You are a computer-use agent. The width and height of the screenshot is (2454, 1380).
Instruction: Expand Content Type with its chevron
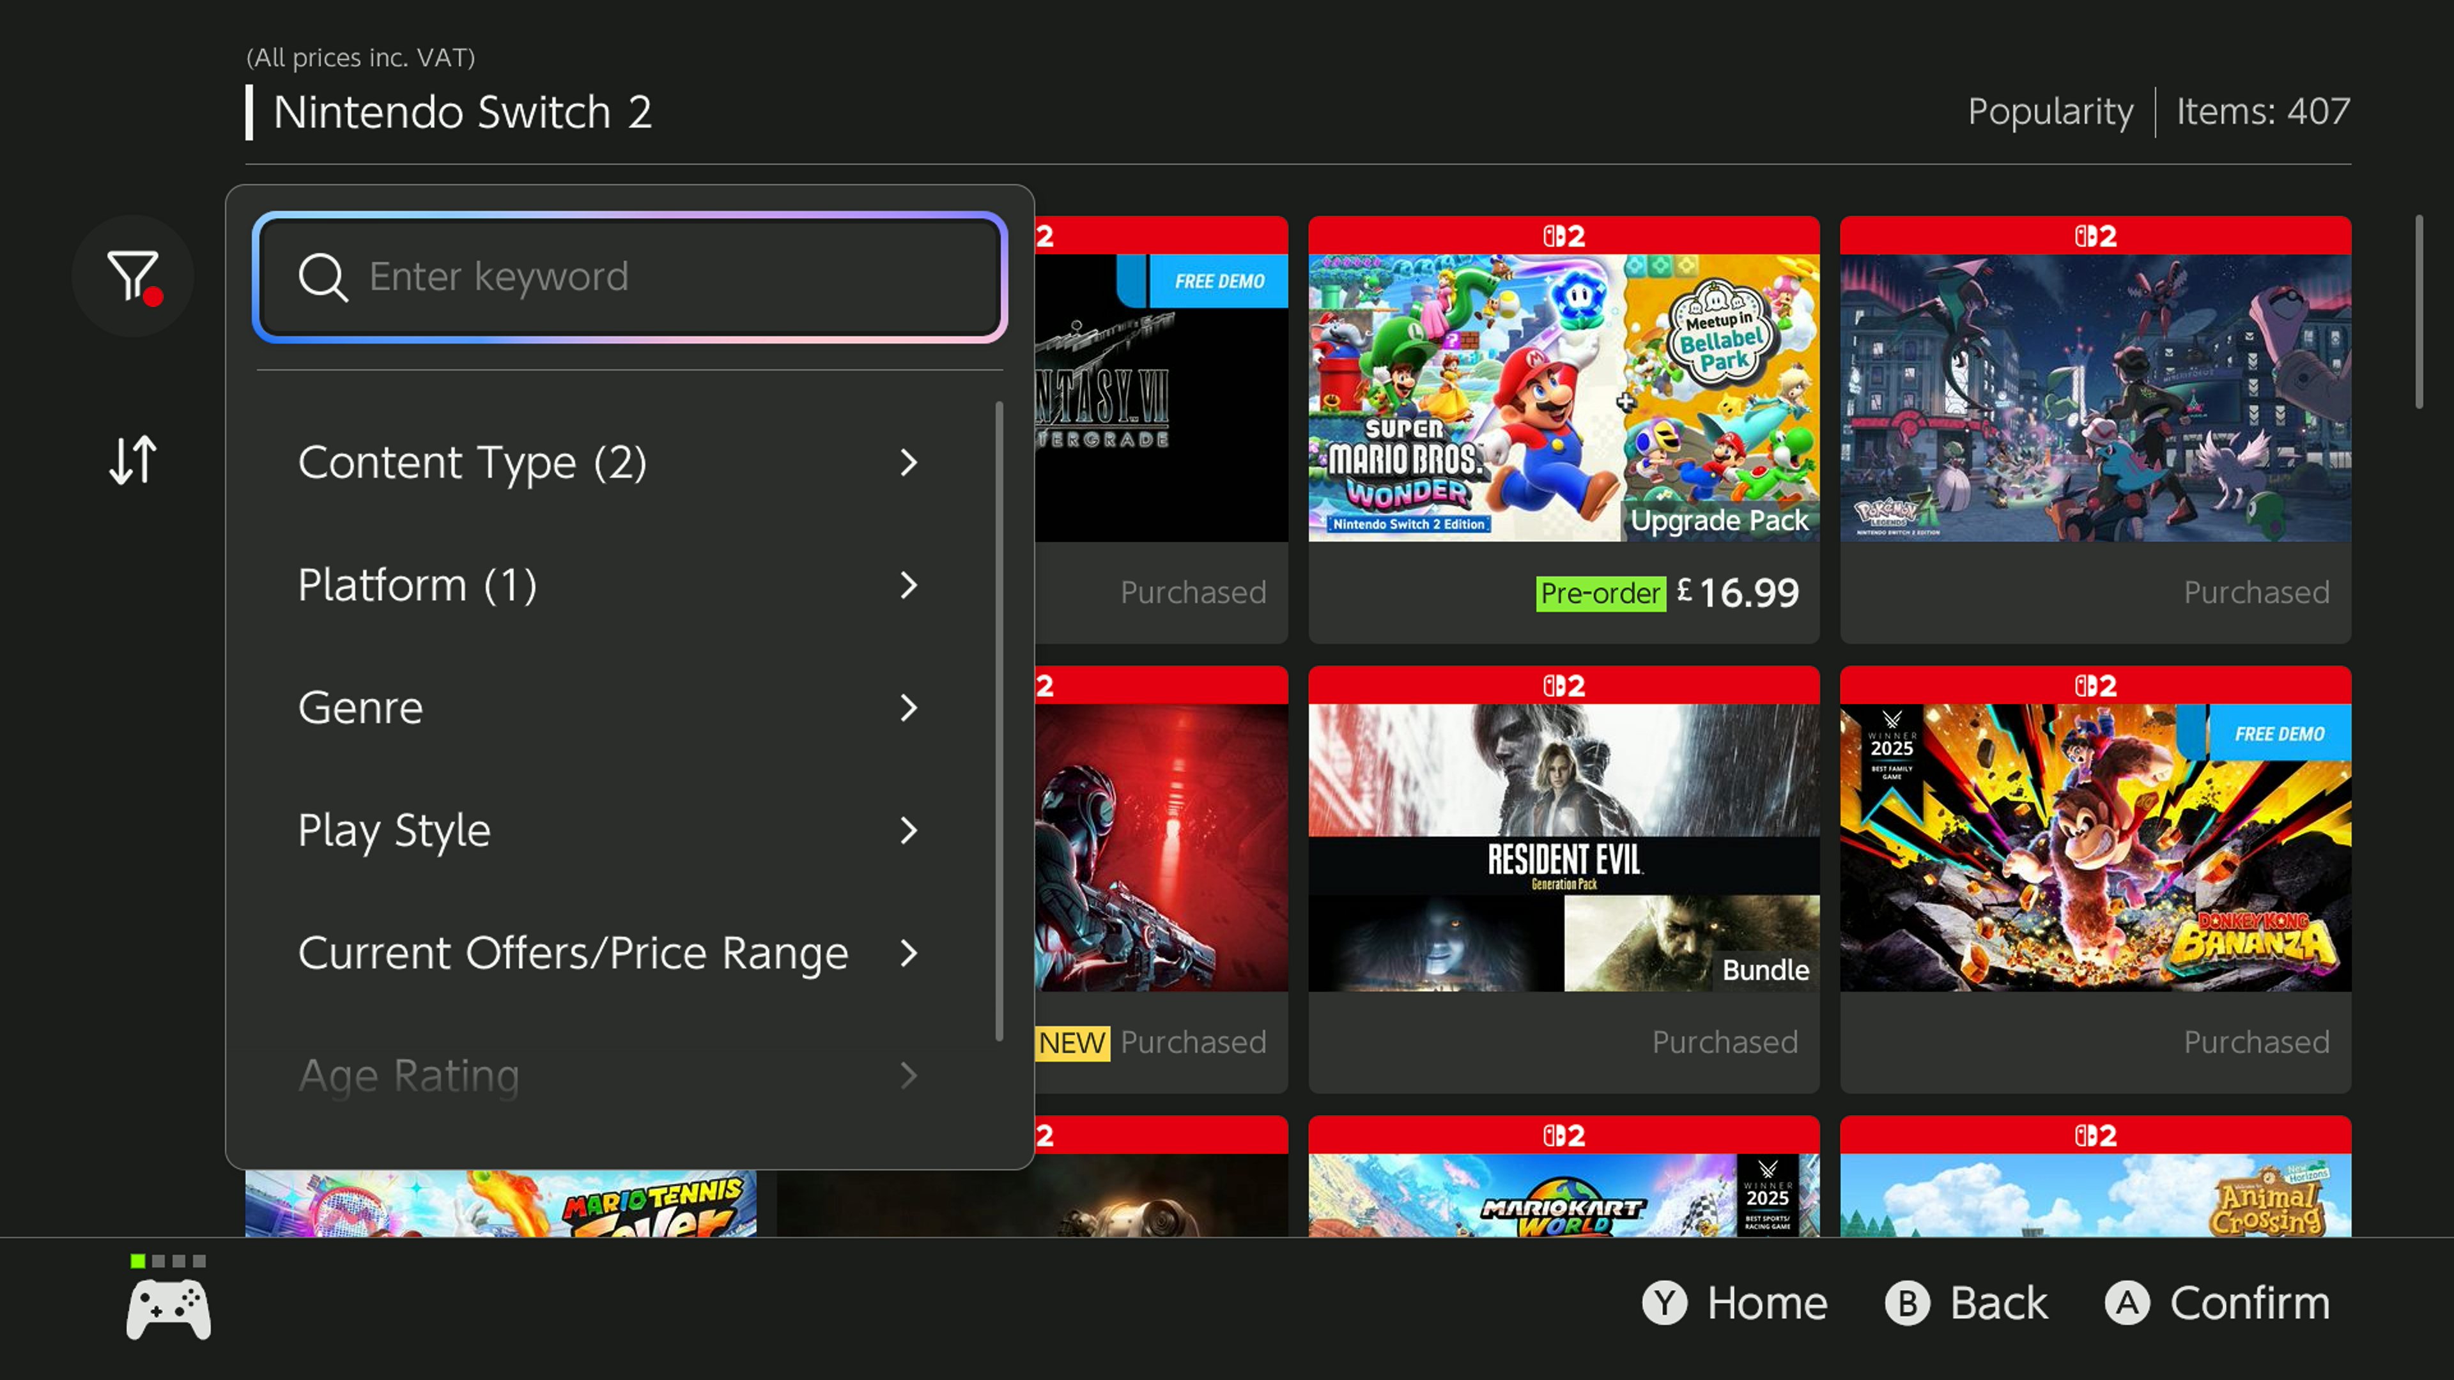tap(909, 463)
